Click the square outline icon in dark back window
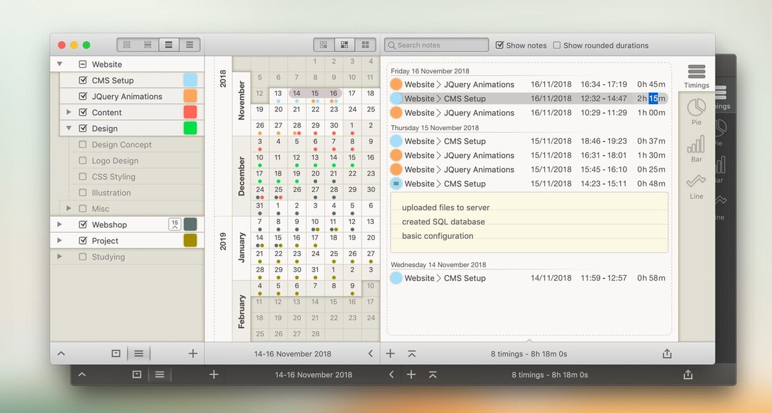Viewport: 772px width, 413px height. [x=136, y=374]
